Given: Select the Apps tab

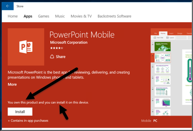Looking at the screenshot, I should point(28,16).
